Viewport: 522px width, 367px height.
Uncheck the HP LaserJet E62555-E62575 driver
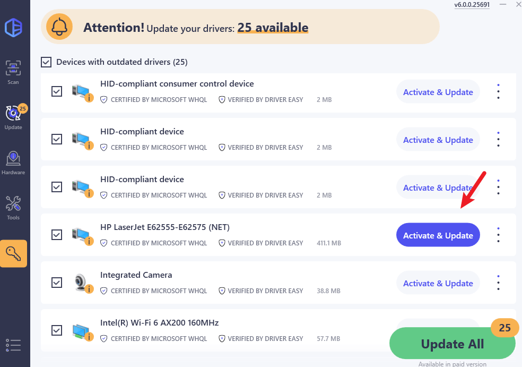point(57,235)
